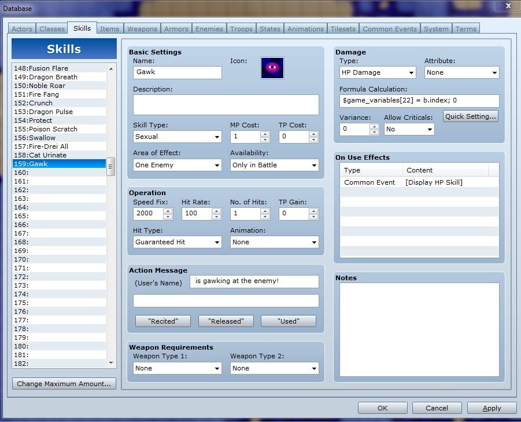Click the Gawk skill icon image

click(x=272, y=68)
